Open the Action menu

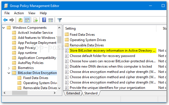point(19,13)
